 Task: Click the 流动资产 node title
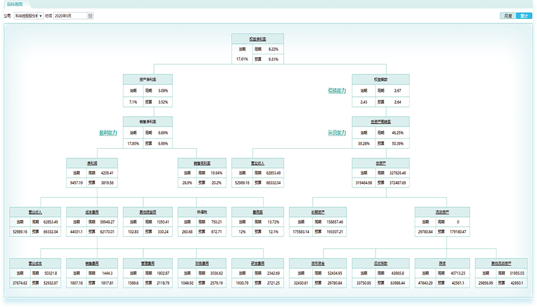[441, 211]
